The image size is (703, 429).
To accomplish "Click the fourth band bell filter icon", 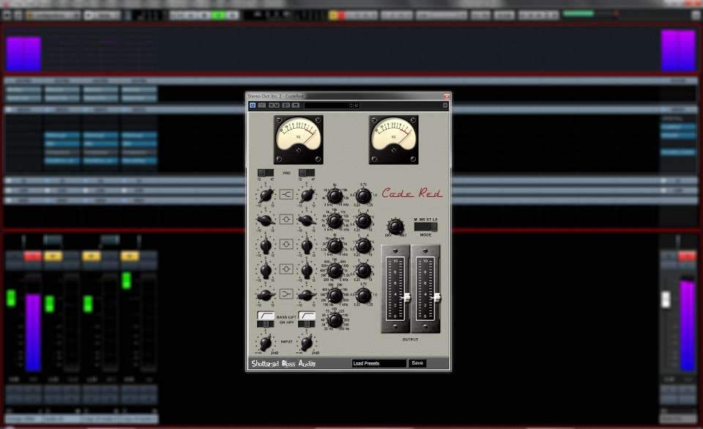I will pyautogui.click(x=286, y=269).
